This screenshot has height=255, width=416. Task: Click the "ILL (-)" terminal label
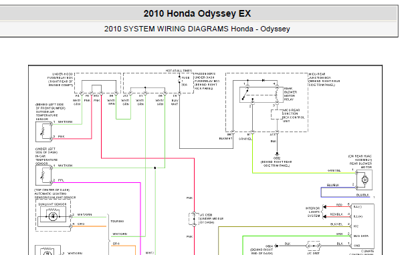[358, 206]
